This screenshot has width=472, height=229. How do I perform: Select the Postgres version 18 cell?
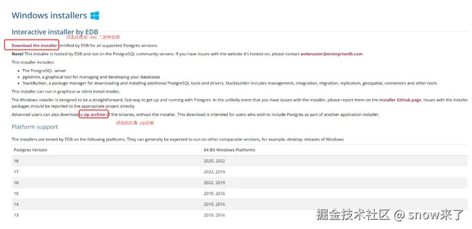tap(16, 161)
